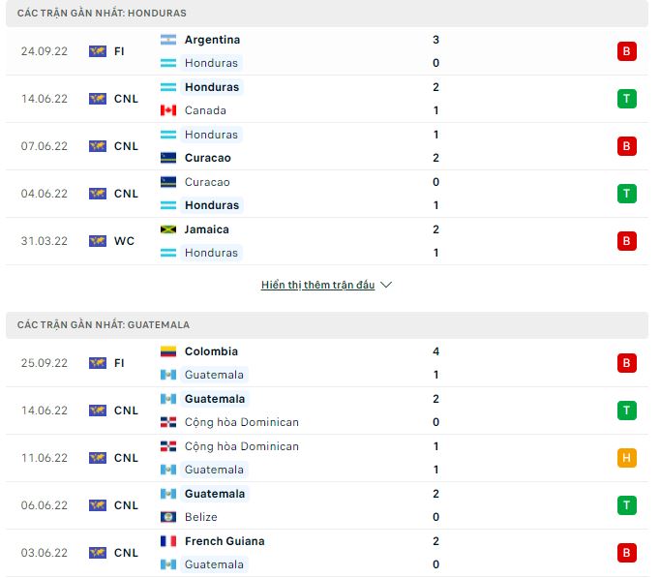Click the Canada flag icon
Screen dimensions: 660x578
168,110
